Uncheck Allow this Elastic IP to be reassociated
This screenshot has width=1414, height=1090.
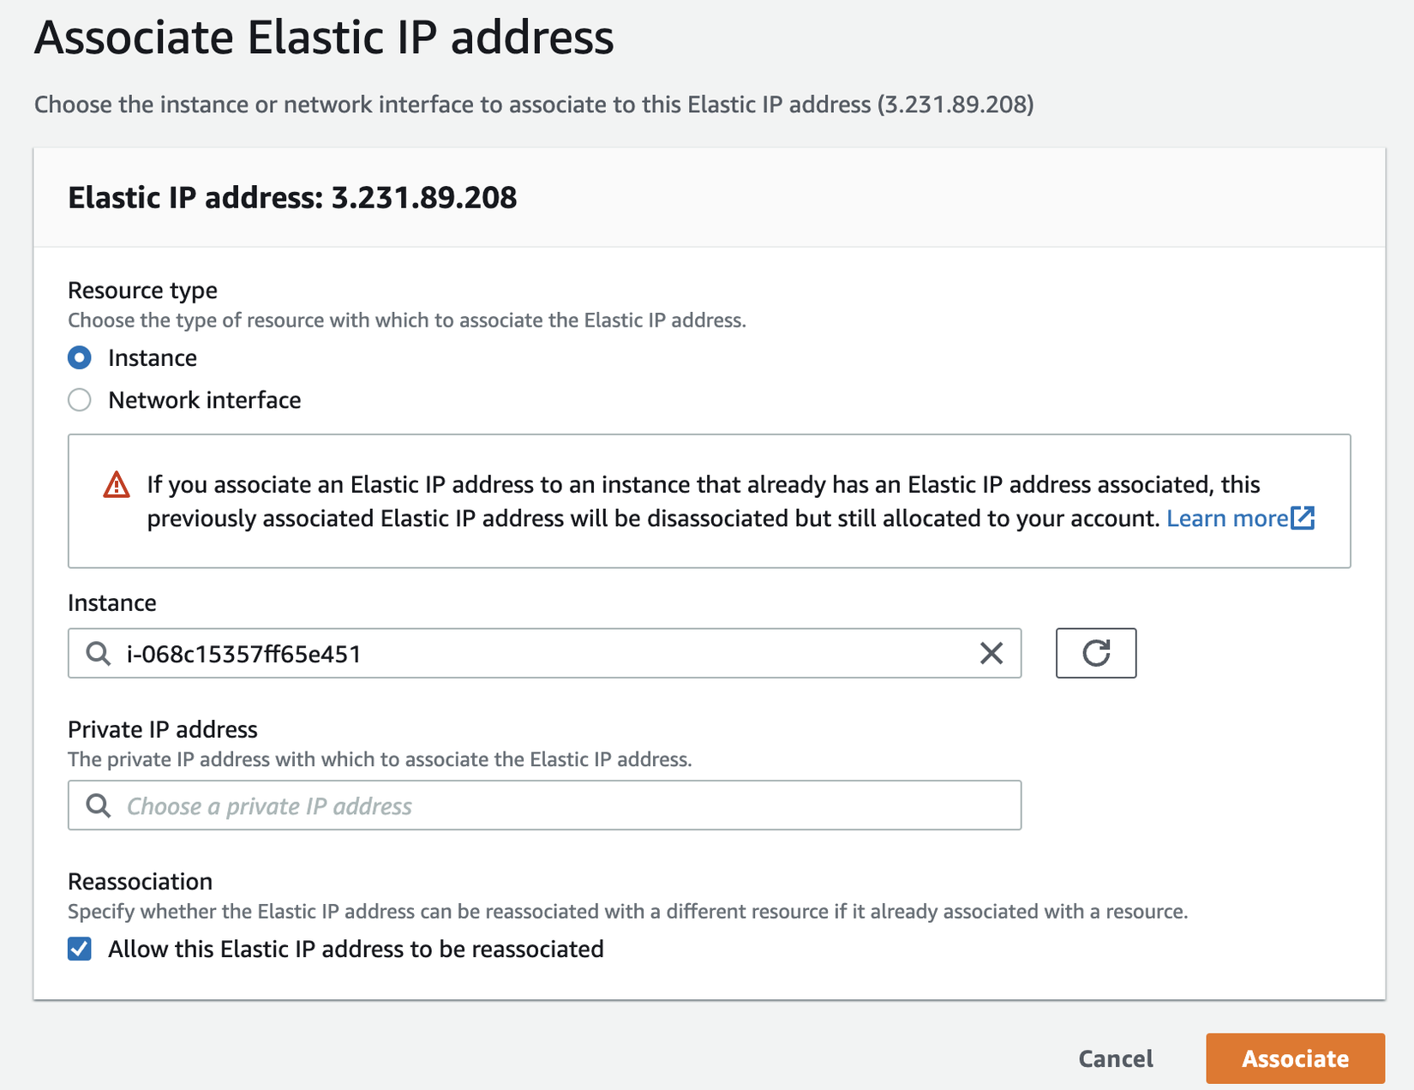click(x=80, y=949)
